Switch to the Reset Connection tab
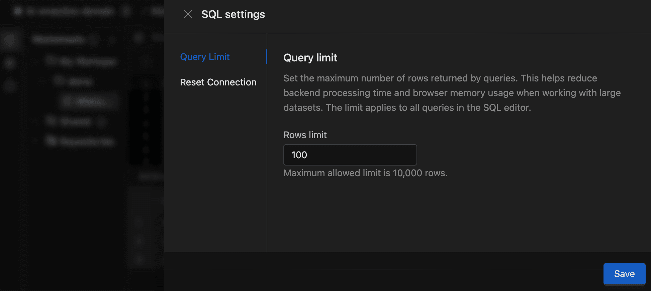This screenshot has height=291, width=651. tap(218, 82)
